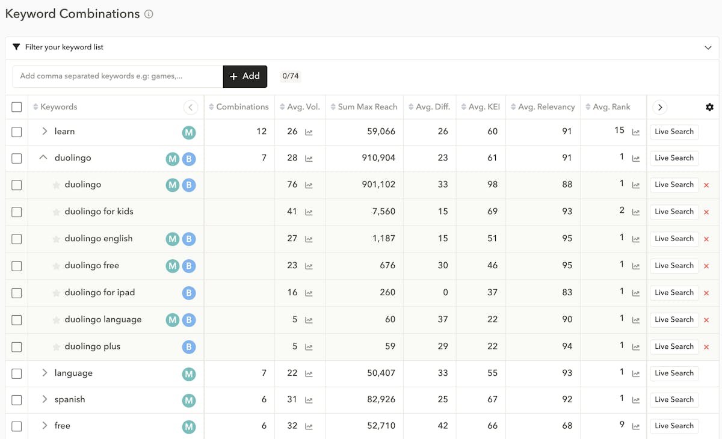Viewport: 722px width, 439px height.
Task: Open Live Search for language row
Action: (674, 373)
